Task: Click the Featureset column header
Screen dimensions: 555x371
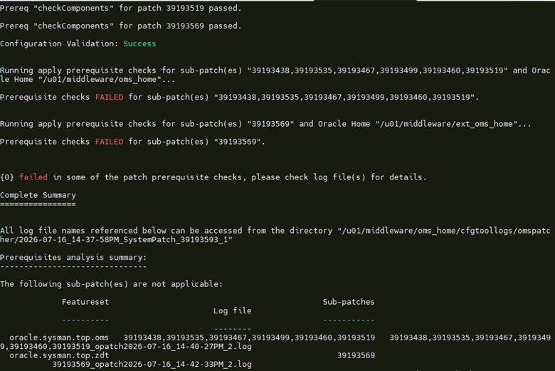Action: (x=85, y=302)
